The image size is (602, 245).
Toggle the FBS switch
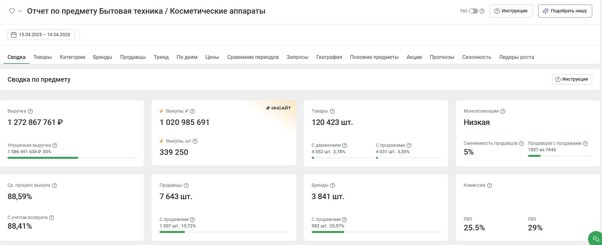point(473,11)
